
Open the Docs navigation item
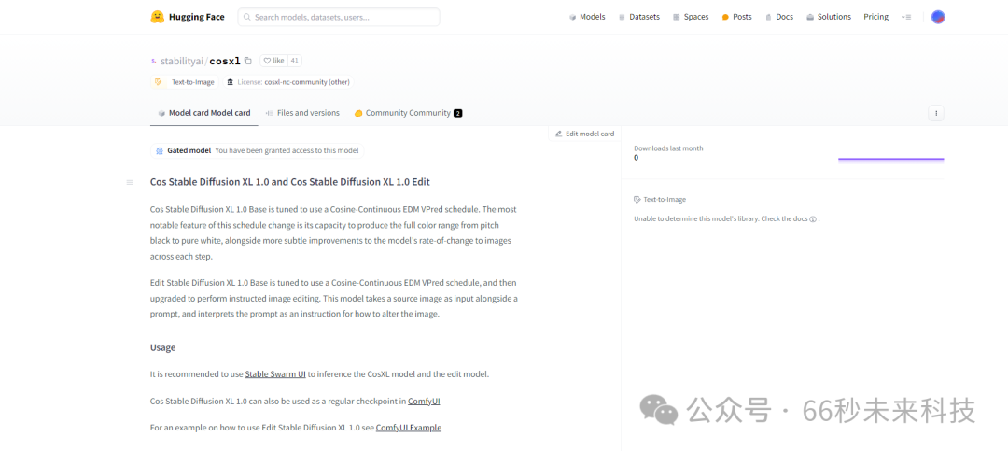779,17
